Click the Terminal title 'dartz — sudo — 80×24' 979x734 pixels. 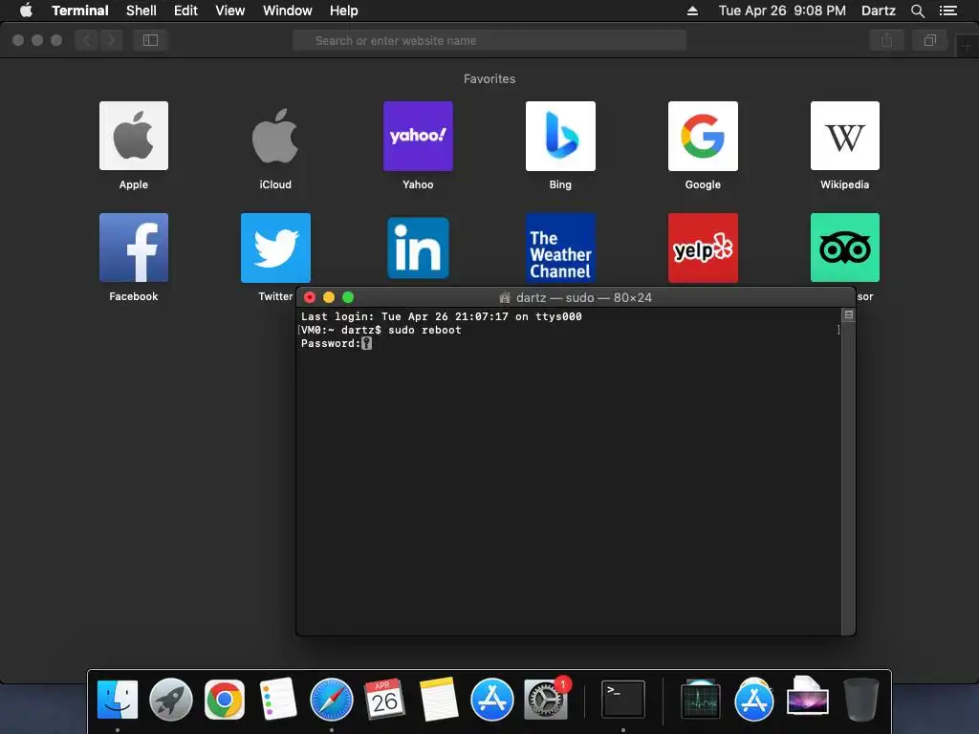click(584, 298)
